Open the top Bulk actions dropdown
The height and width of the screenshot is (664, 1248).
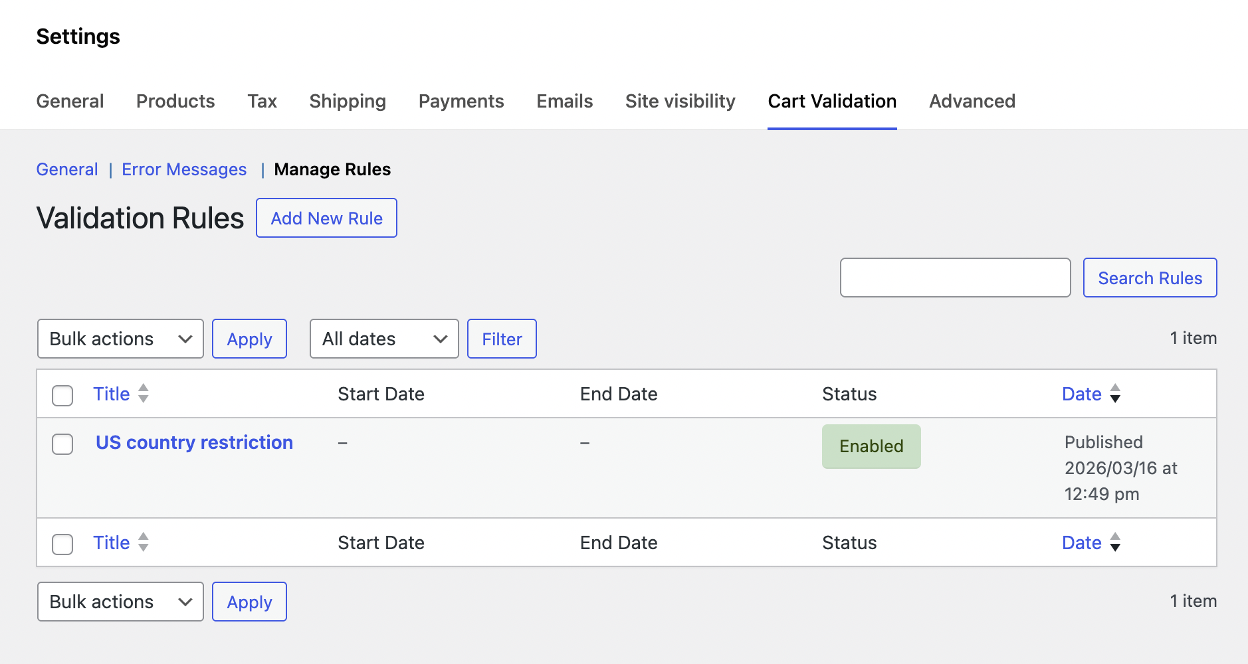(x=120, y=339)
